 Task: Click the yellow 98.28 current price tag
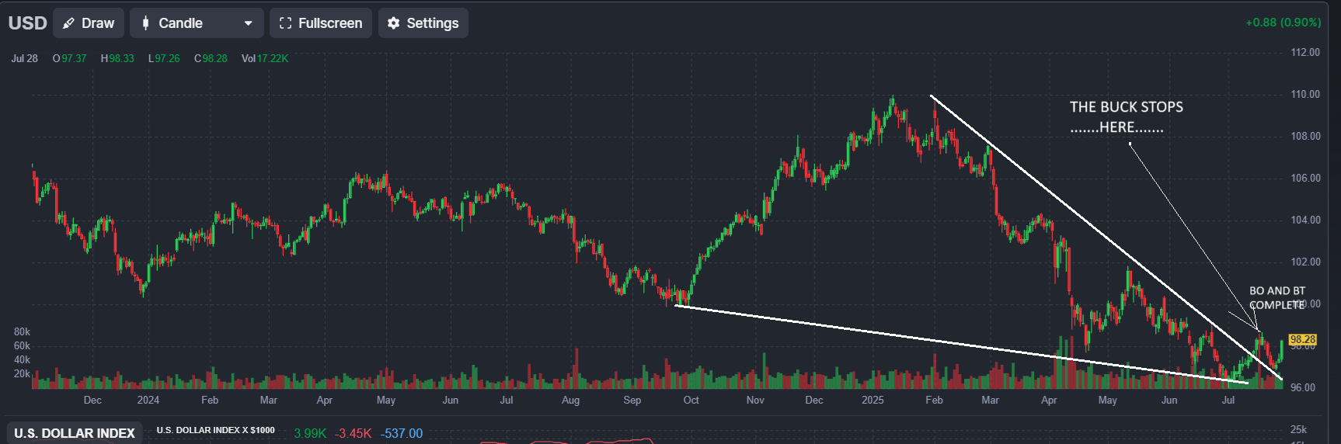click(x=1302, y=340)
